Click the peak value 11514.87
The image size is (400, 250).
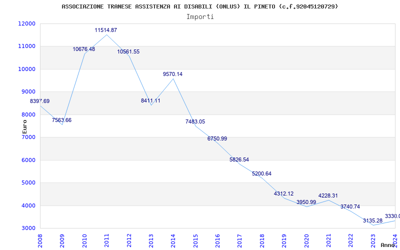click(106, 30)
